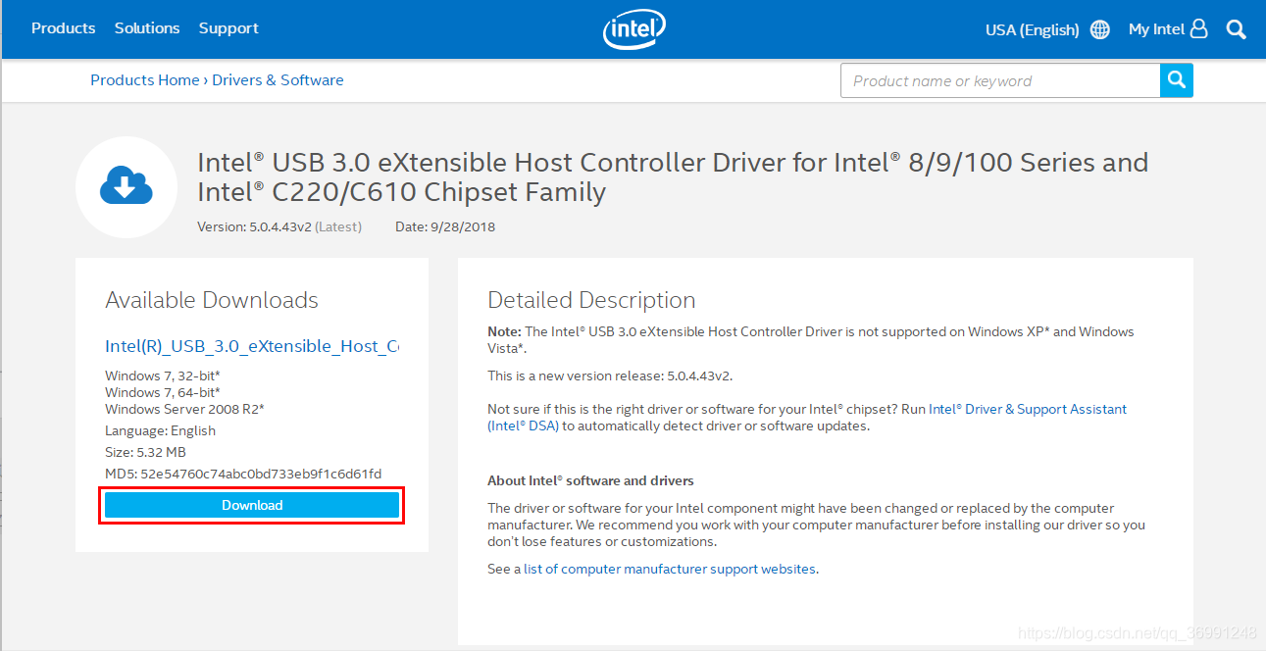
Task: Click the cloud download icon
Action: 127,187
